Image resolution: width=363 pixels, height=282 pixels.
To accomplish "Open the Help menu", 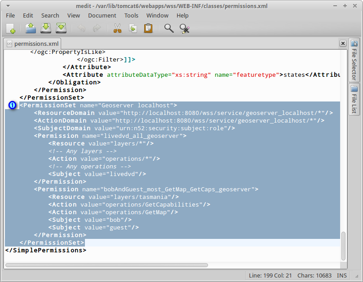I will [x=182, y=16].
